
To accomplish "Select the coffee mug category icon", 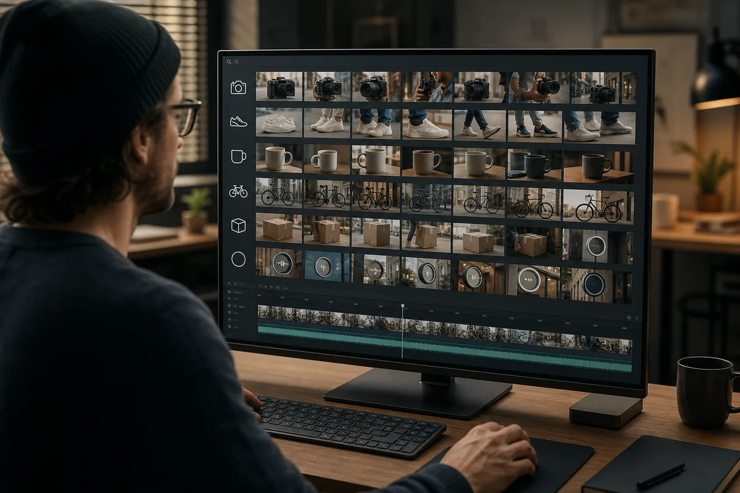I will [x=238, y=156].
